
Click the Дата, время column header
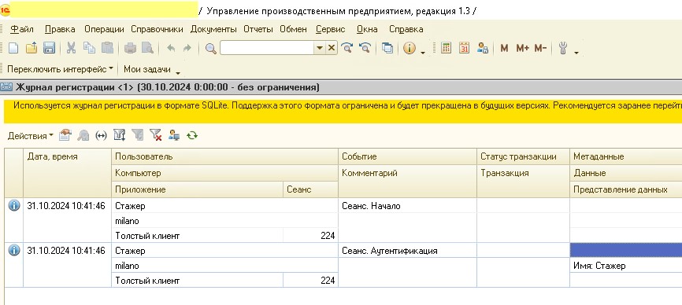pyautogui.click(x=68, y=173)
